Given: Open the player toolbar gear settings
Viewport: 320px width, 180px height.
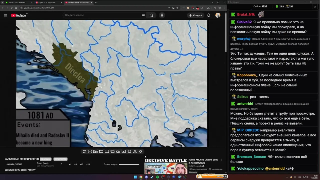Looking at the screenshot, I should click(140, 151).
